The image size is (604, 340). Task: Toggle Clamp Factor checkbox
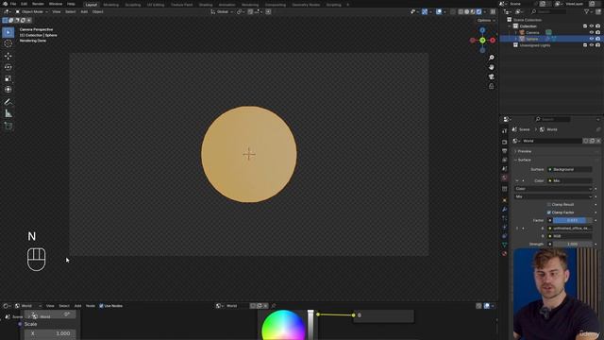point(549,212)
